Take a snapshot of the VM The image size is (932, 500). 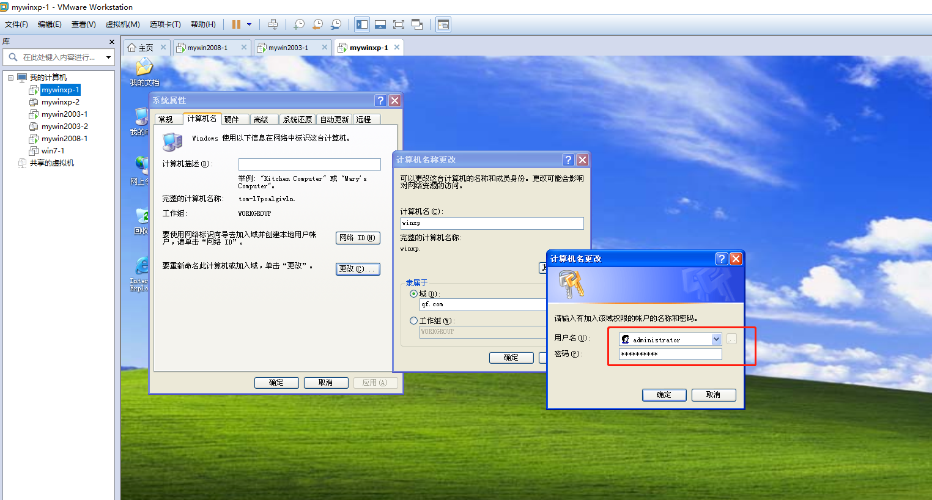click(x=299, y=24)
